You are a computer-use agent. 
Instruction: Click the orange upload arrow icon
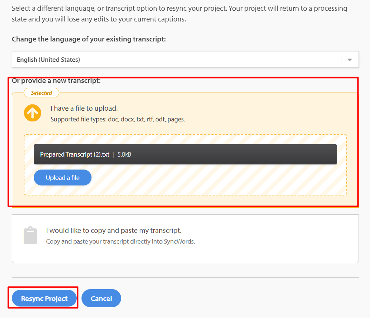pyautogui.click(x=33, y=113)
